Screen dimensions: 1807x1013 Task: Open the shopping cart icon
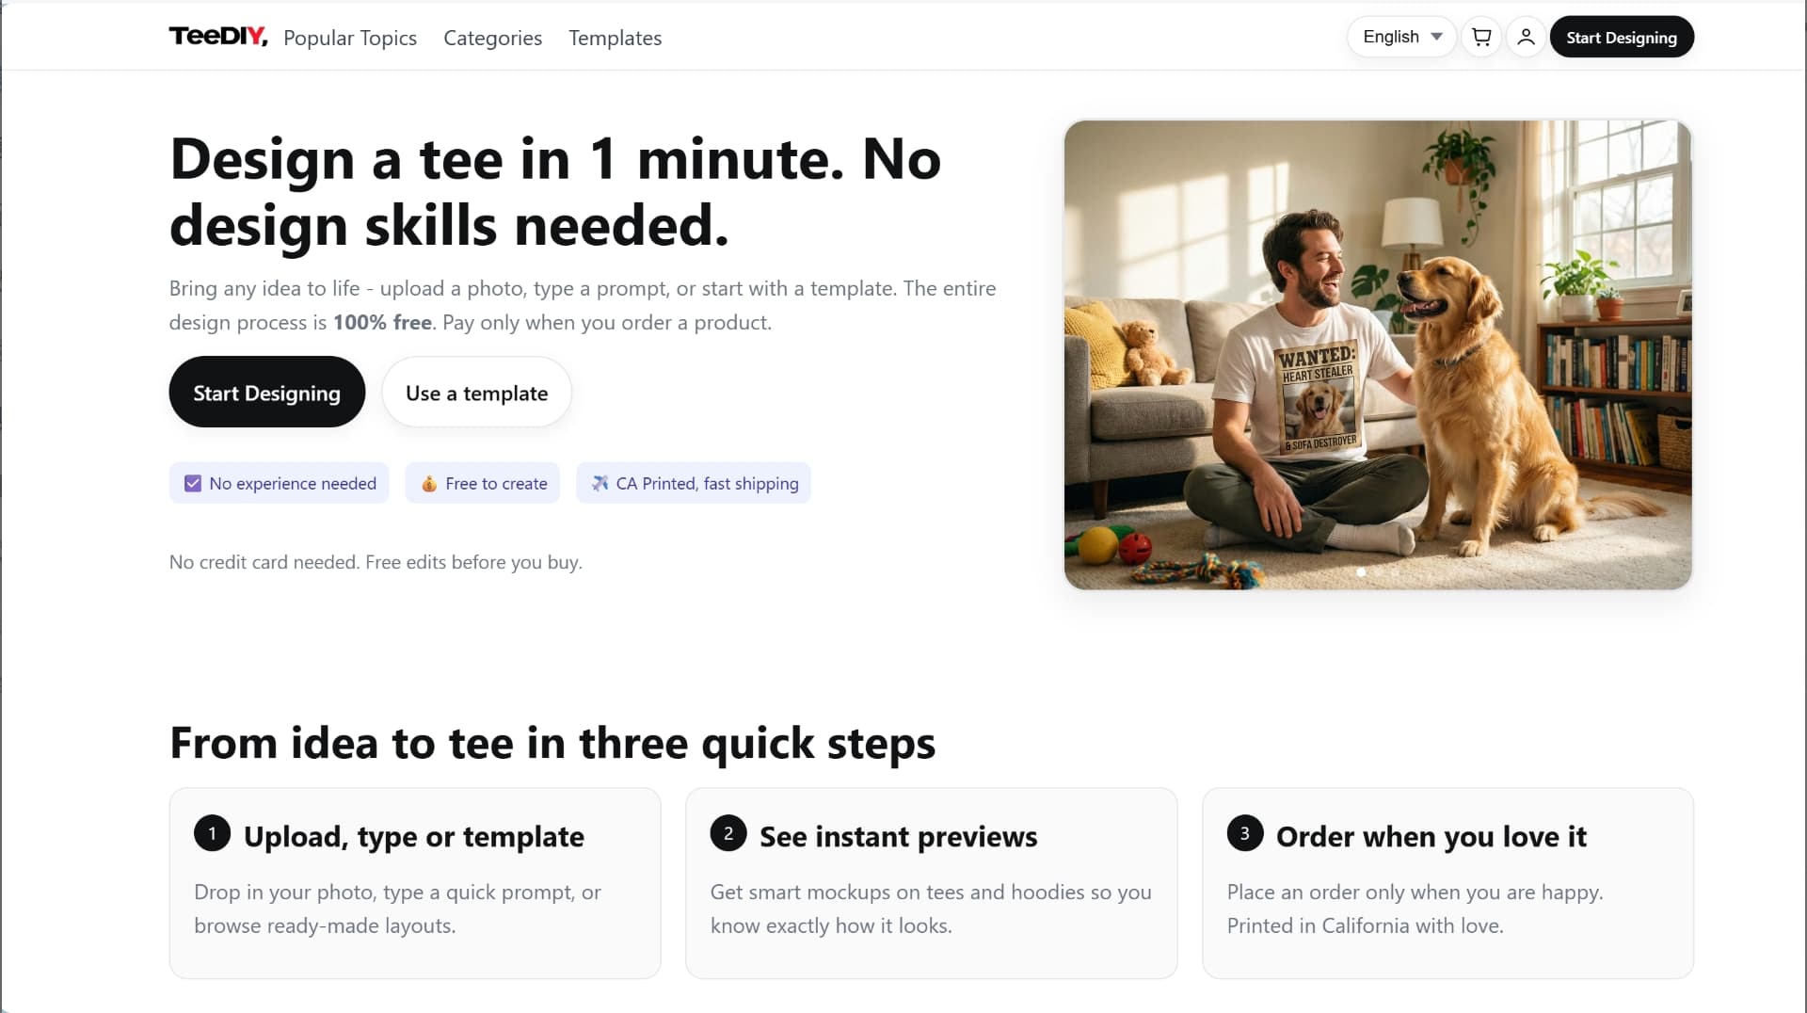(1480, 37)
